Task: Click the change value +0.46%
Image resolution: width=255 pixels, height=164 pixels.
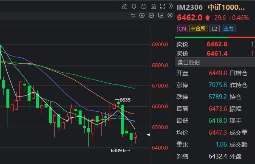Action: 238,18
